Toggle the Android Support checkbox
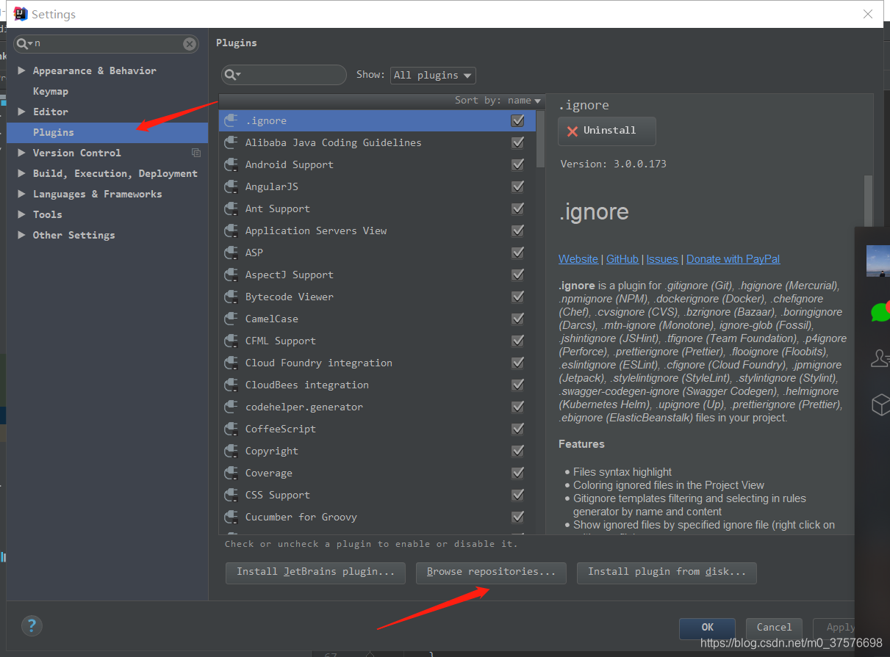Viewport: 890px width, 657px height. [x=517, y=164]
